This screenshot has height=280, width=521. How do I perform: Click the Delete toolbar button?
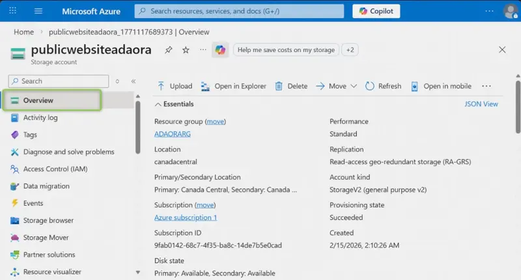[x=291, y=86]
